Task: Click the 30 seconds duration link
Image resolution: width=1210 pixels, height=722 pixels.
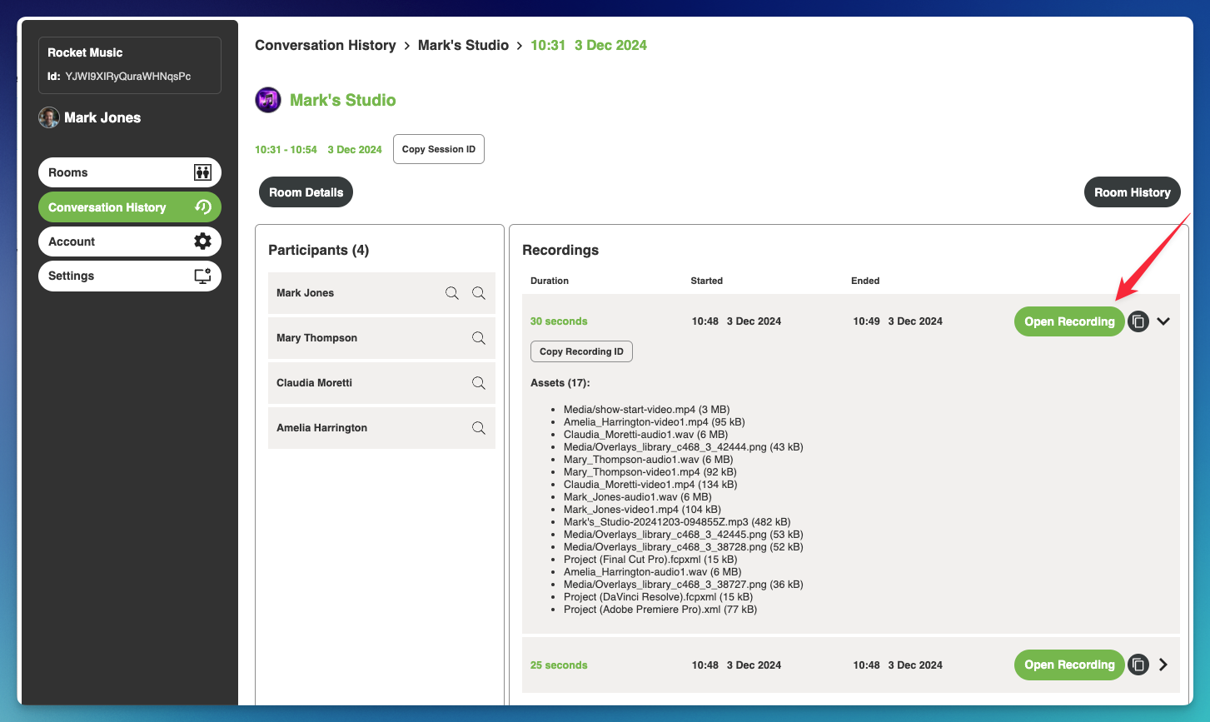Action: (559, 321)
